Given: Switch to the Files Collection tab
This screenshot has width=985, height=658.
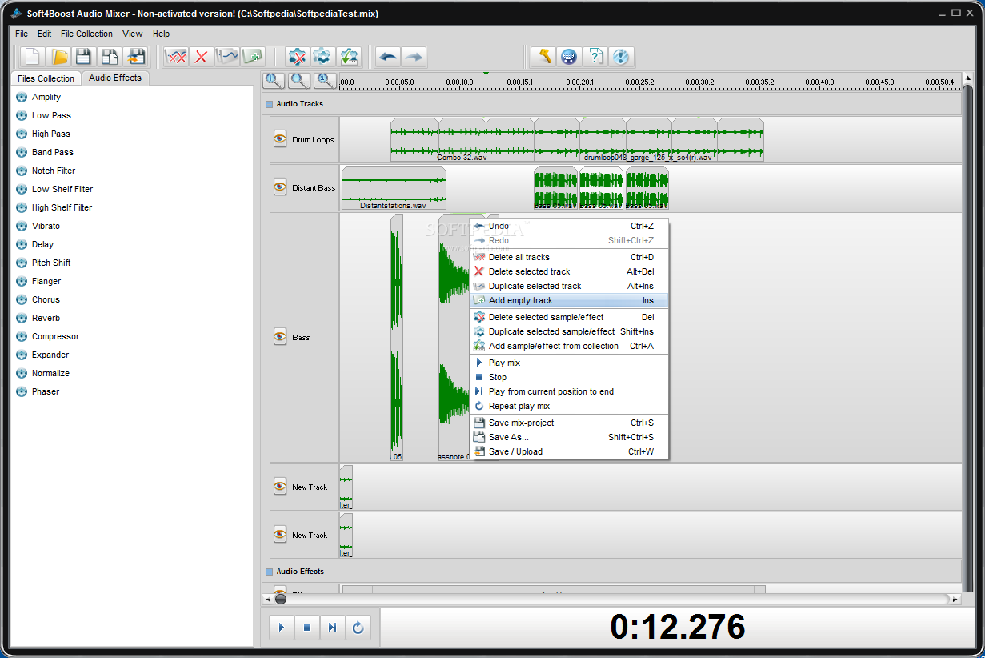Looking at the screenshot, I should 46,78.
